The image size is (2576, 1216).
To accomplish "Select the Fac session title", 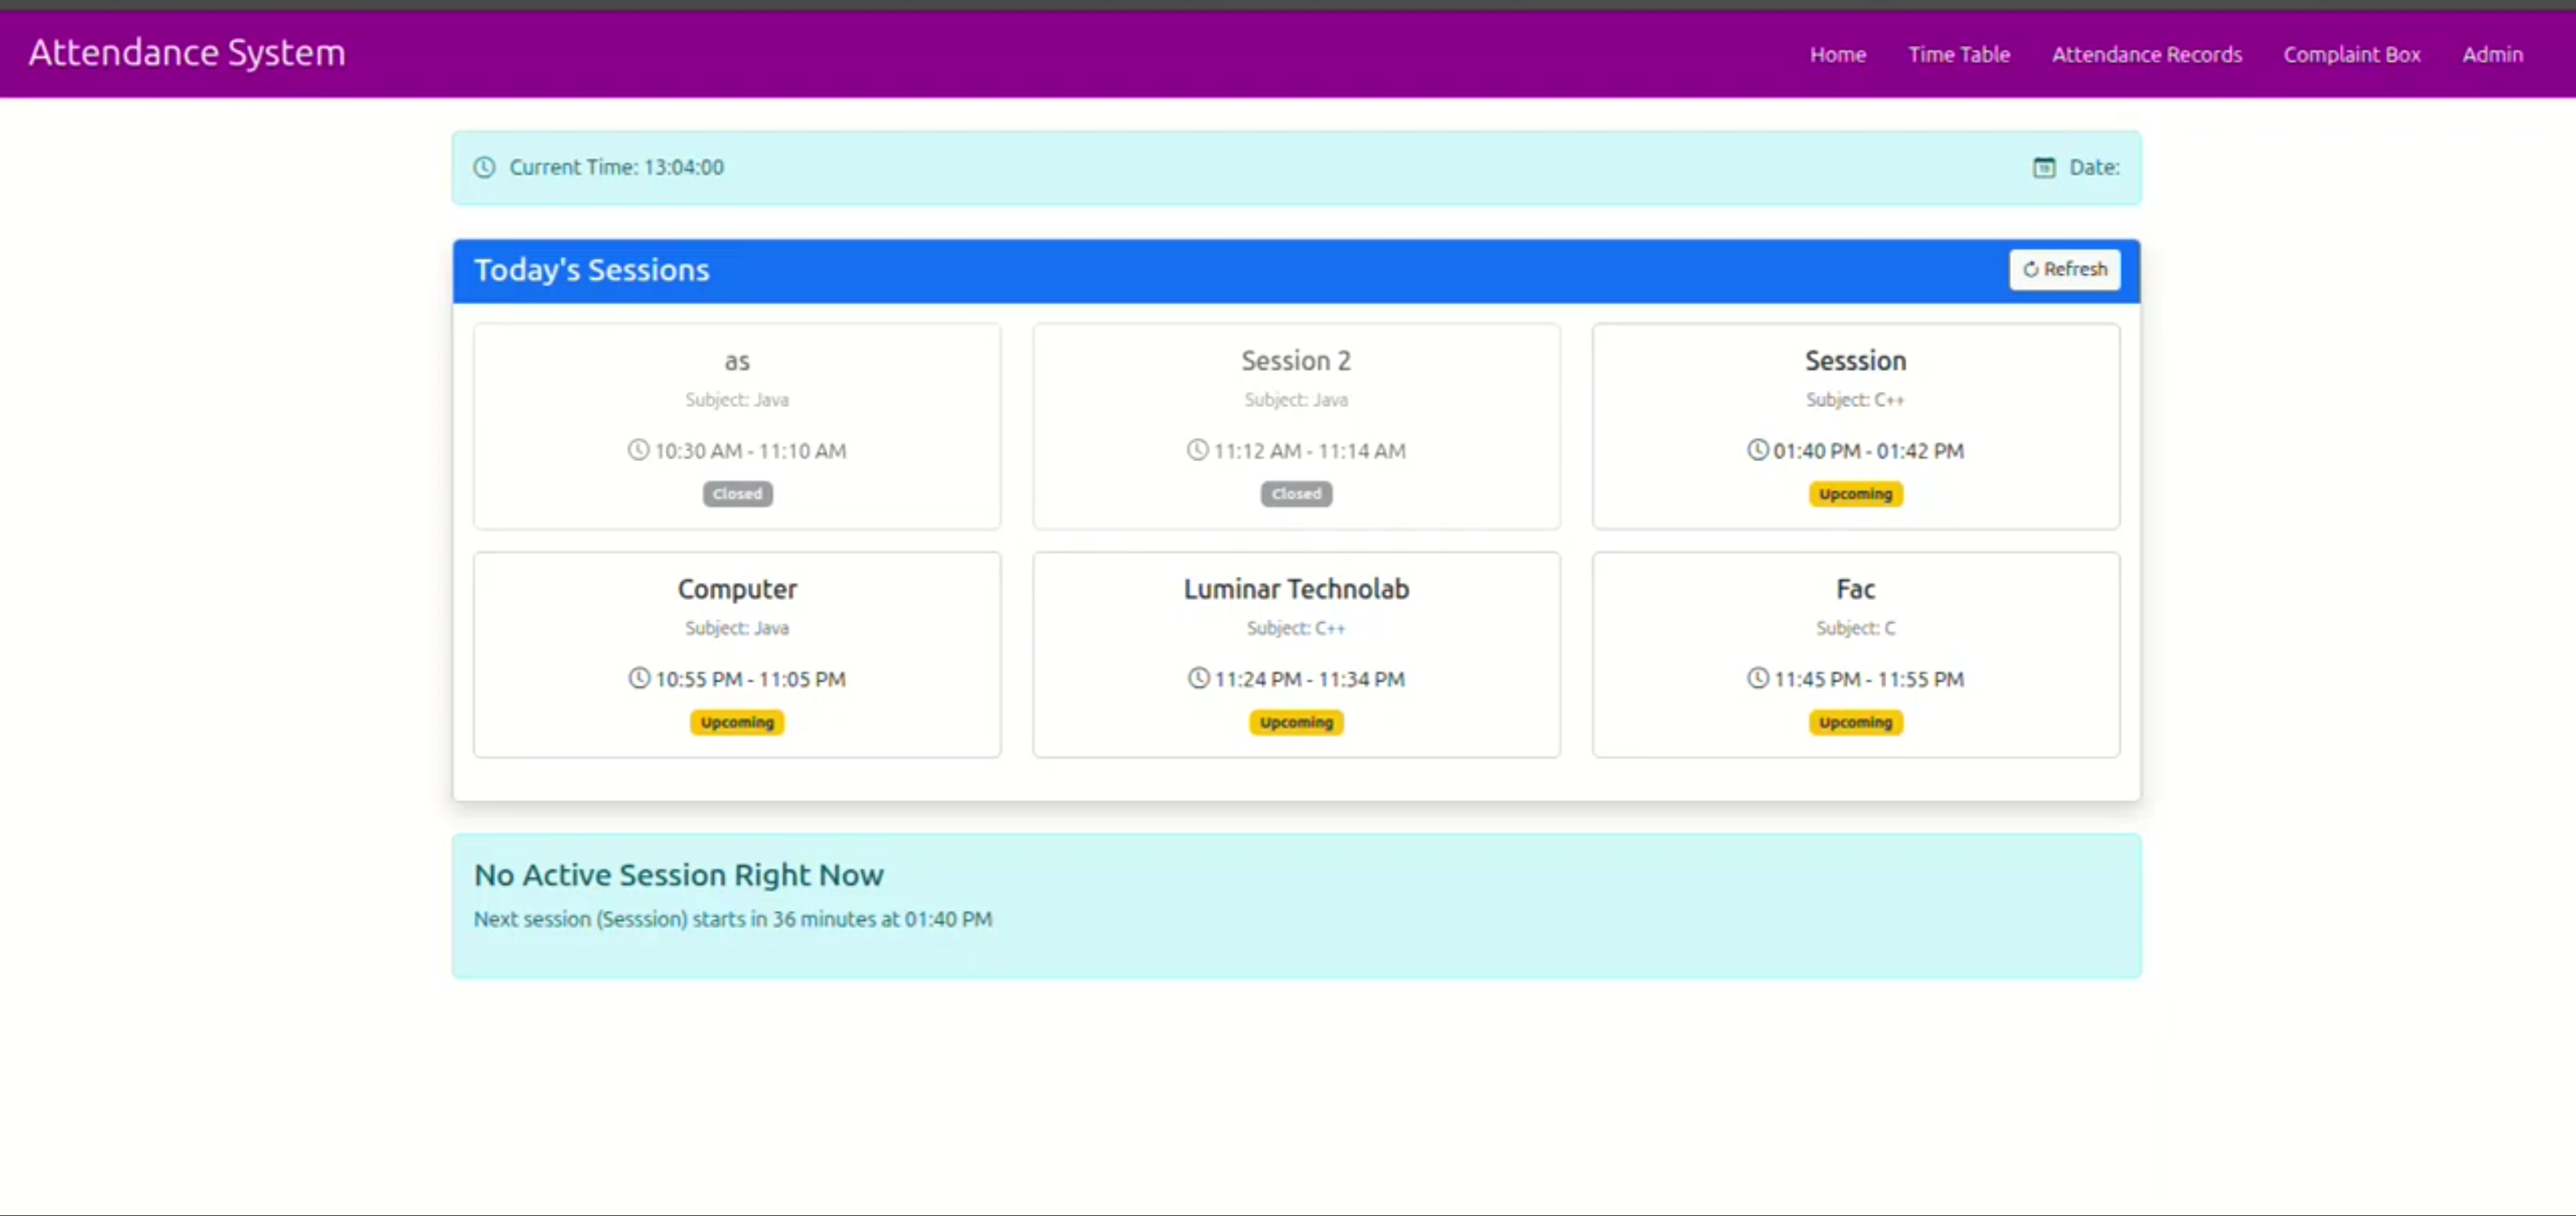I will pyautogui.click(x=1855, y=588).
